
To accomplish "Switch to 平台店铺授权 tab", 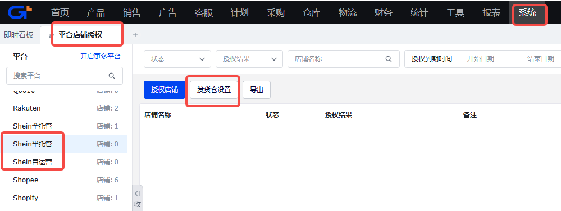I will coord(80,35).
